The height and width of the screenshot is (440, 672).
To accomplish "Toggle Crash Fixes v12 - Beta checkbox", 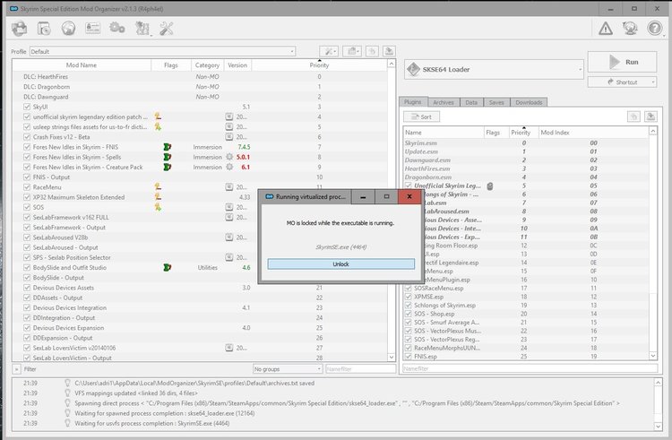I will point(27,137).
